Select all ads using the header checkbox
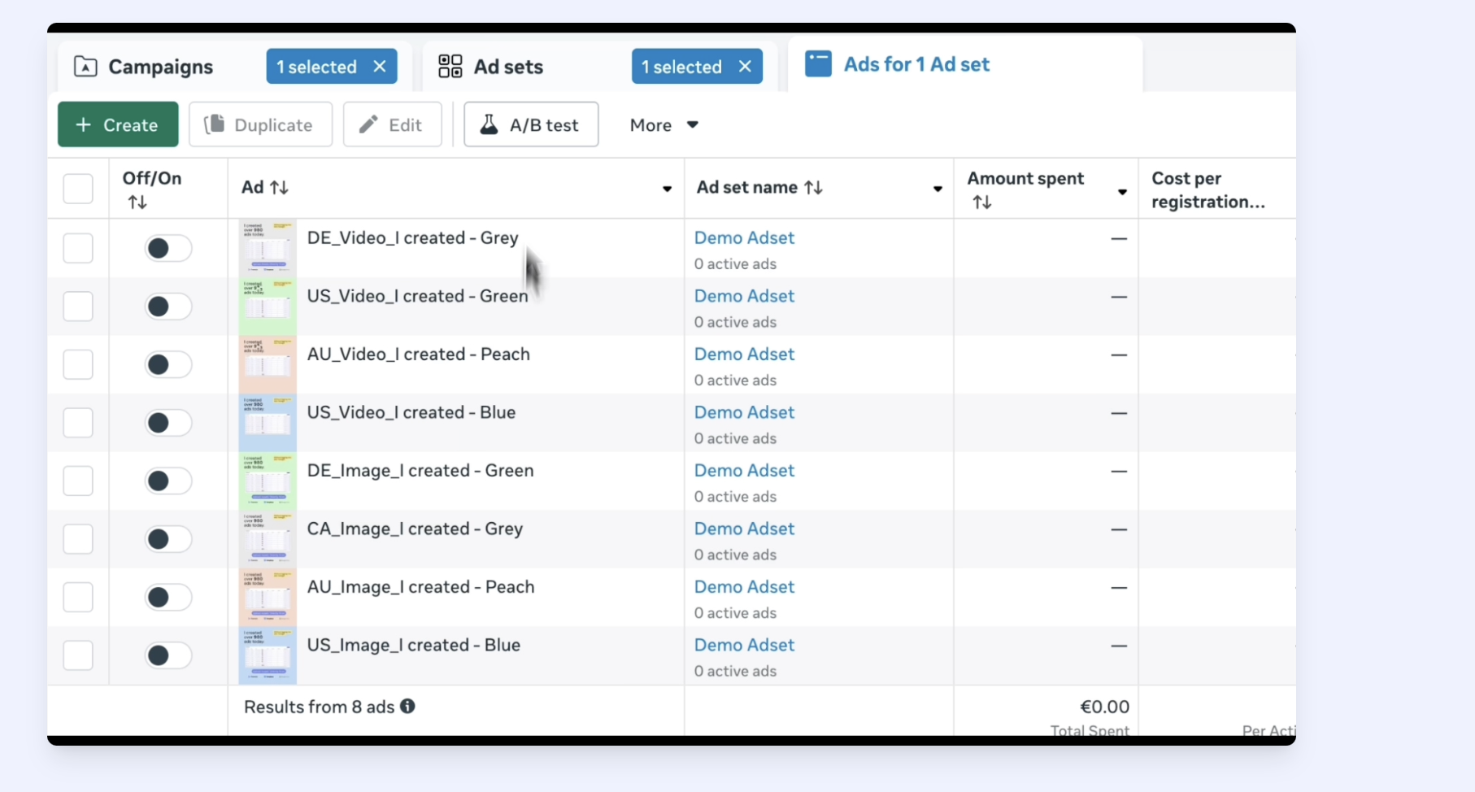1475x792 pixels. (x=77, y=188)
